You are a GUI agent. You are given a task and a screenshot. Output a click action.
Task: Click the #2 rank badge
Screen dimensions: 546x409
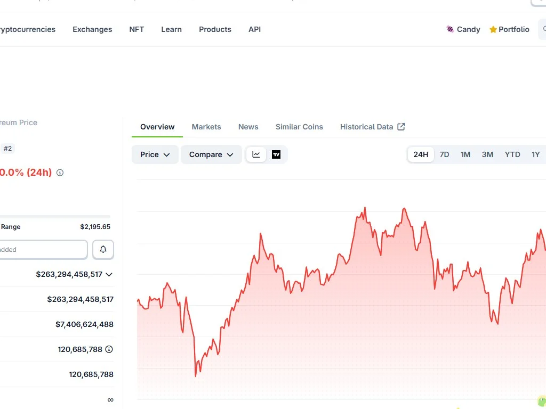pyautogui.click(x=7, y=149)
